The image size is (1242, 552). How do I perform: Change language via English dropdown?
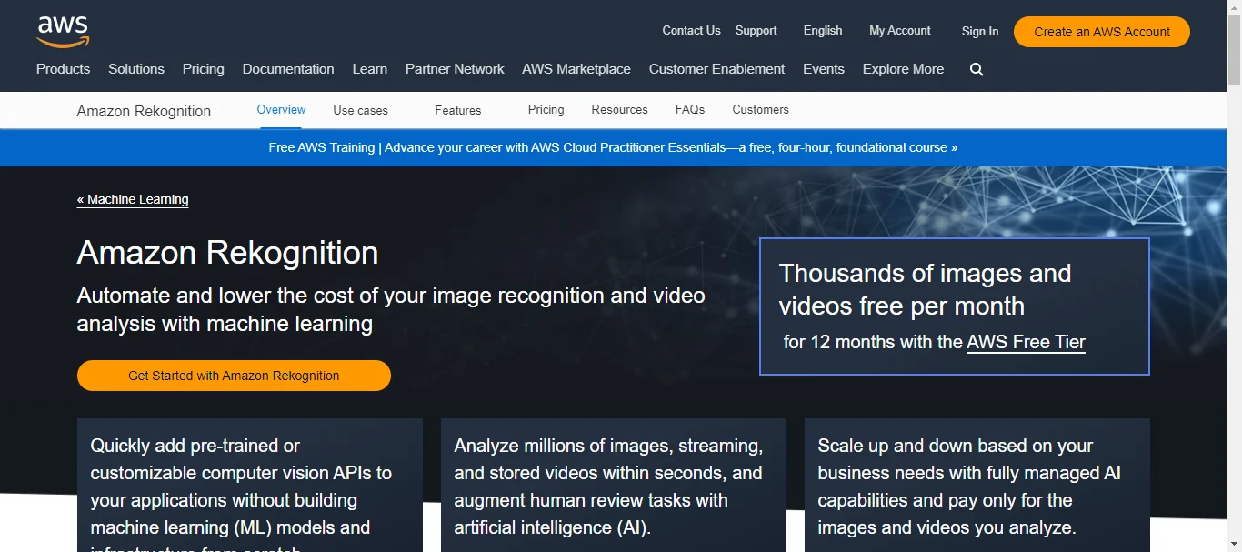pyautogui.click(x=823, y=31)
